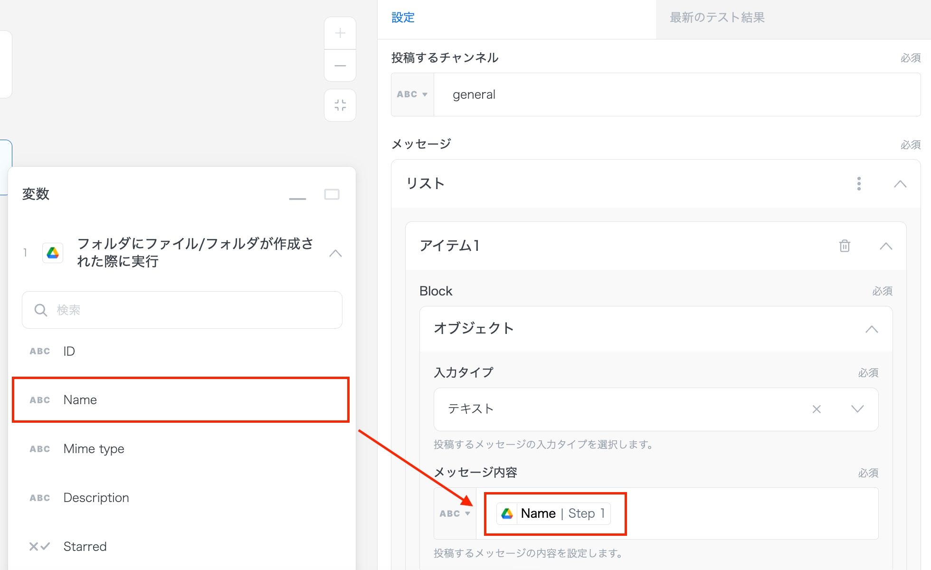Open the リスト three-dot options menu
Screen dimensions: 931x570
[x=859, y=184]
